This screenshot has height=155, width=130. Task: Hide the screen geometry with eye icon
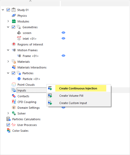coord(63,33)
